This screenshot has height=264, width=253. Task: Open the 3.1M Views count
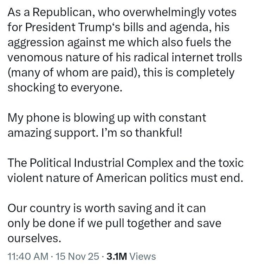[131, 256]
